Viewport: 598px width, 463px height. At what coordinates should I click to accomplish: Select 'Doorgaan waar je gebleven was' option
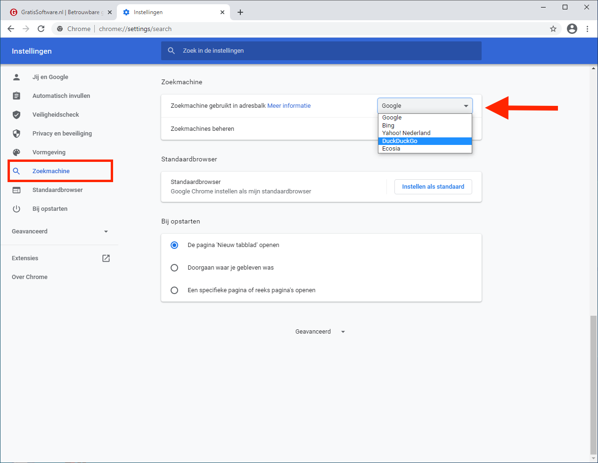click(174, 268)
